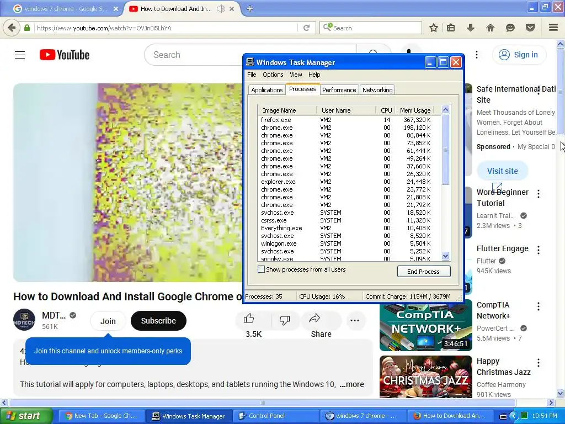565x424 pixels.
Task: Open Firefox bookmarks list icon
Action: 451,28
